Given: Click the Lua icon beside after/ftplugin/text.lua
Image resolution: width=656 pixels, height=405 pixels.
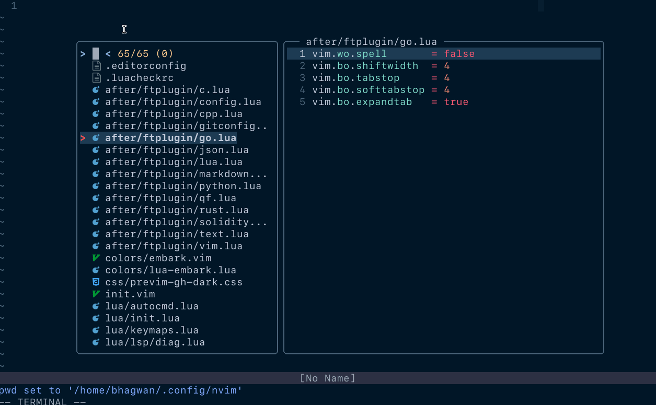Looking at the screenshot, I should click(96, 234).
